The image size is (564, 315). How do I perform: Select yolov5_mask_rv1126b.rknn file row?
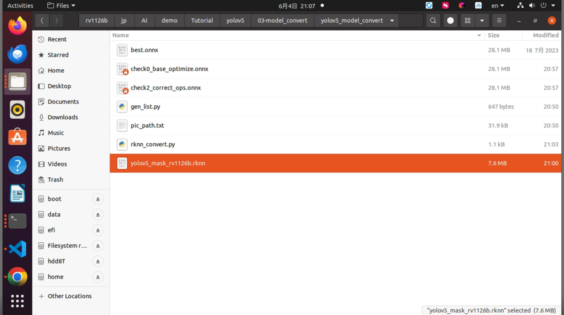click(x=336, y=163)
